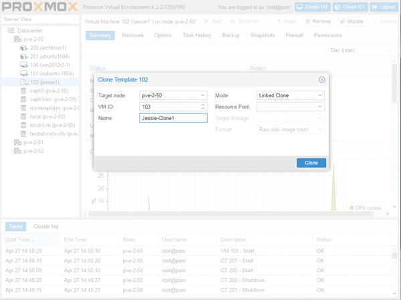Switch to the Options tab
The width and height of the screenshot is (401, 300).
(163, 35)
